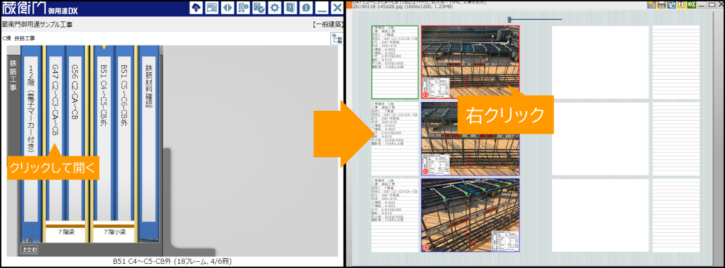Open the bookshelf view icon
This screenshot has height=268, width=725.
pos(212,8)
